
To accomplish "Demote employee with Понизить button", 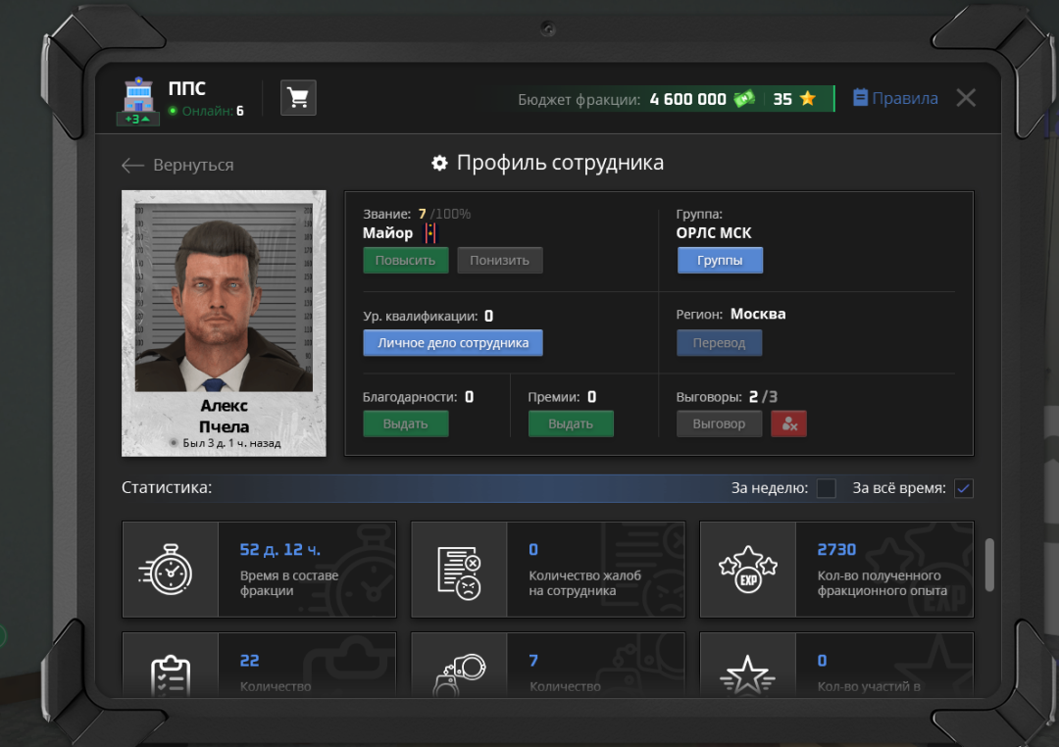I will (499, 260).
